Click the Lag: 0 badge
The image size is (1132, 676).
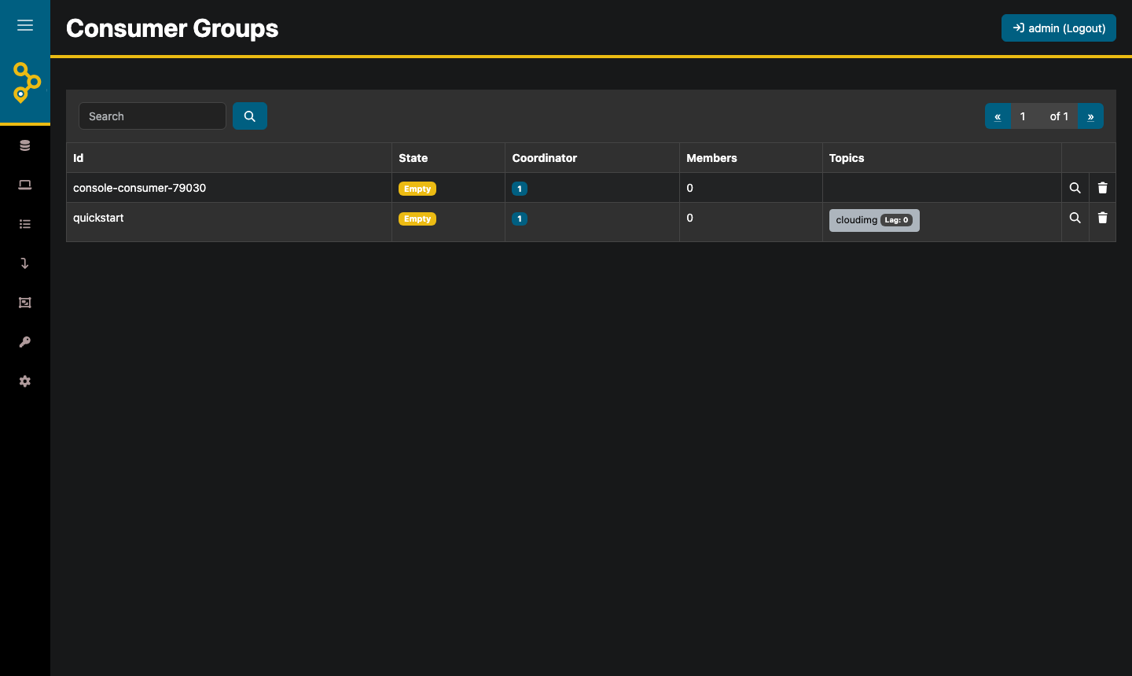pos(896,220)
